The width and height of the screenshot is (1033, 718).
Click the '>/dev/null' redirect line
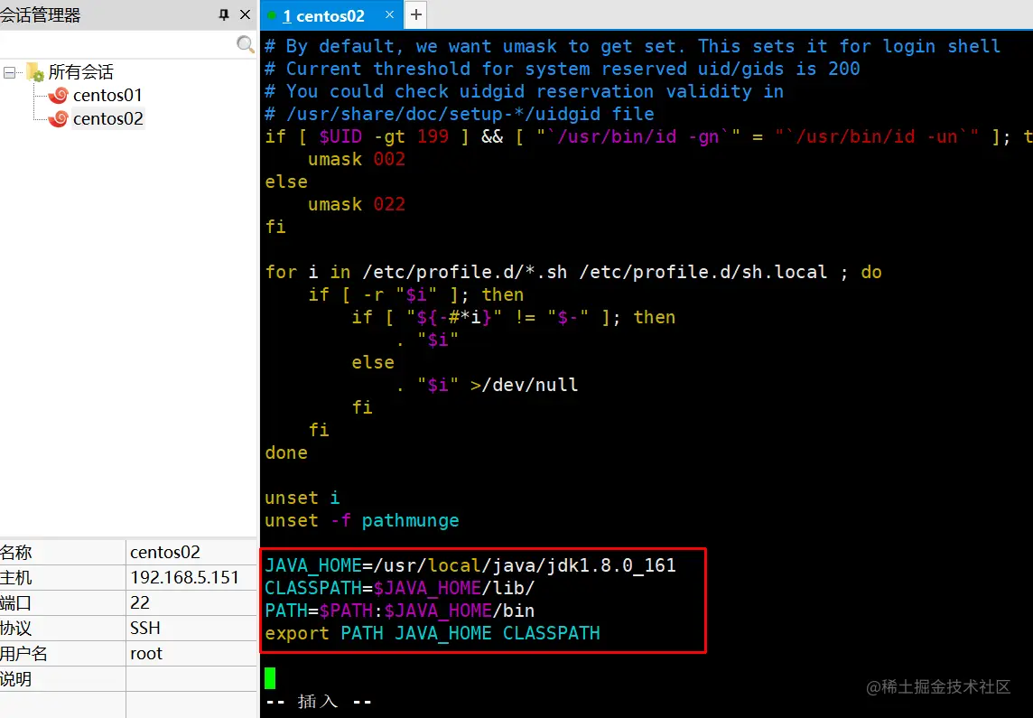coord(488,385)
